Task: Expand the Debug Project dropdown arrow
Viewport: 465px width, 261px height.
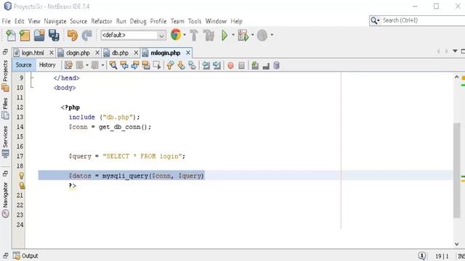Action: click(x=253, y=35)
